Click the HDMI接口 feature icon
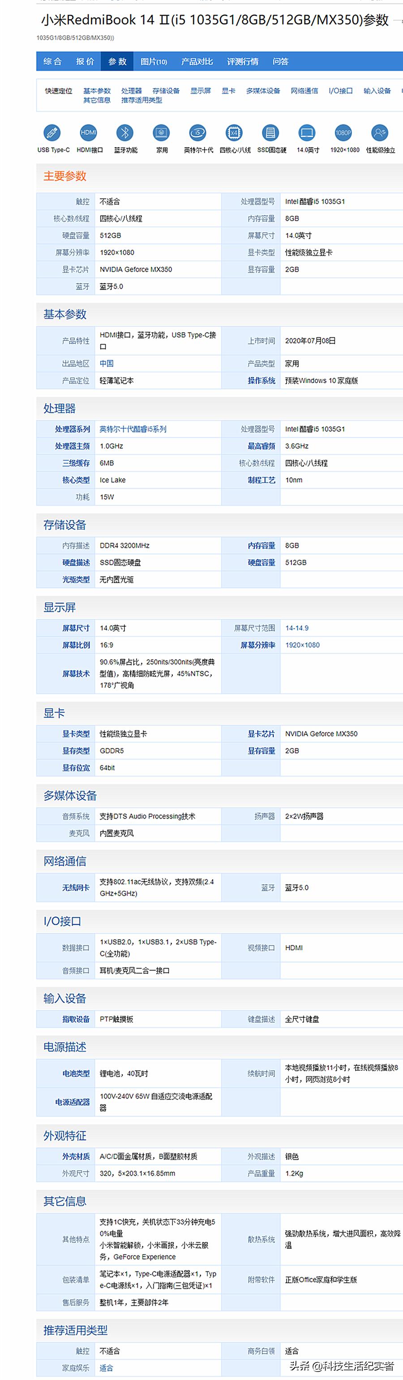This screenshot has width=403, height=1380. click(88, 132)
